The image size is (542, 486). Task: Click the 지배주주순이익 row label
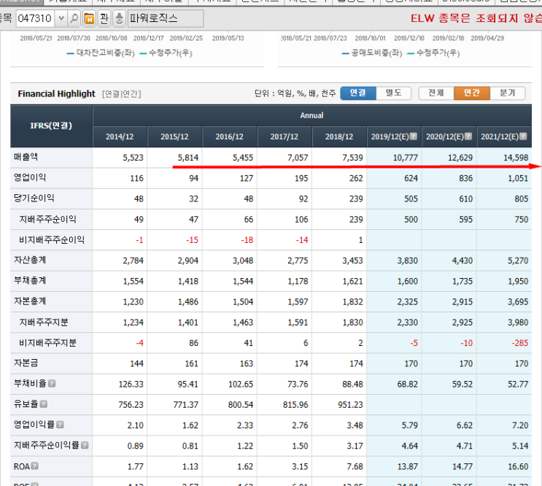[x=47, y=219]
